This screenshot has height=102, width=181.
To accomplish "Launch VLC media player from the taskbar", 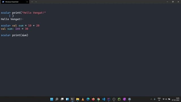I will click(83, 99).
